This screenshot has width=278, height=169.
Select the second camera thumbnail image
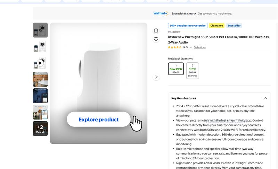40,46
